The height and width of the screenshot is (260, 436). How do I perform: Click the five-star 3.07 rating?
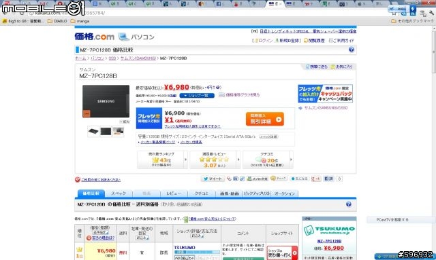click(x=214, y=160)
